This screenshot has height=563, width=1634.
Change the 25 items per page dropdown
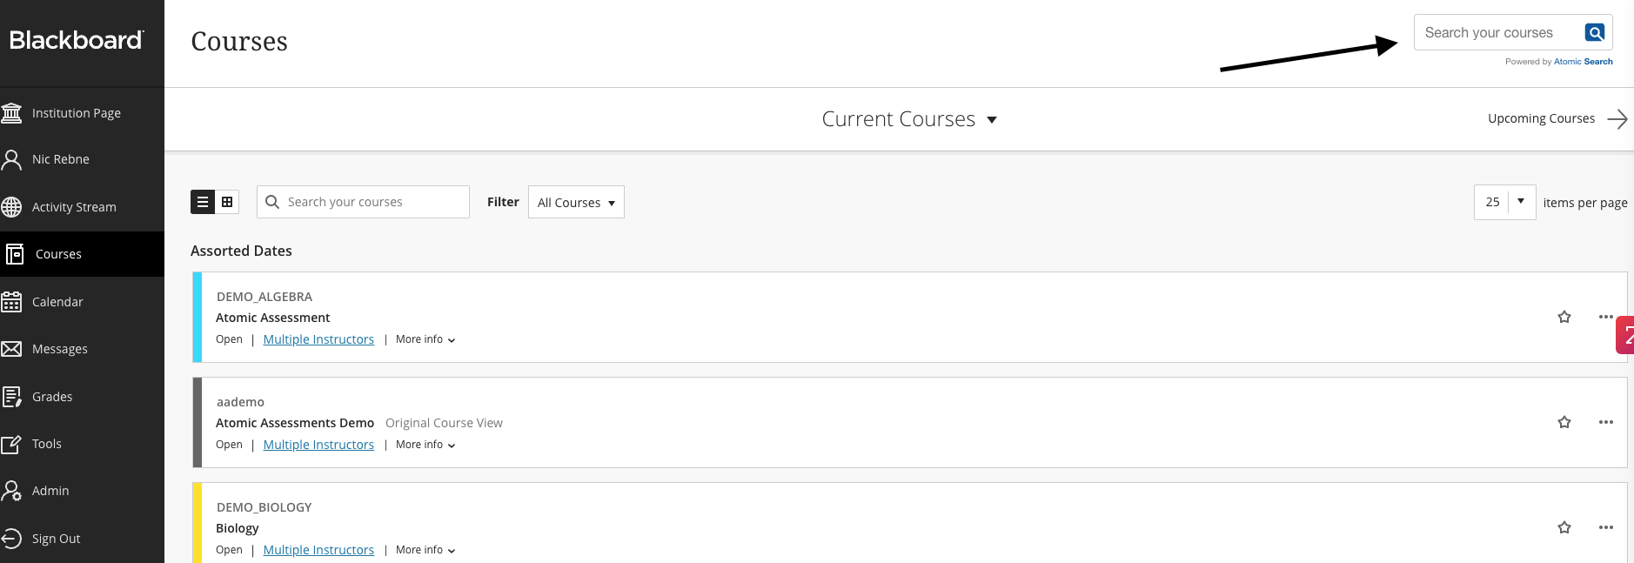tap(1504, 202)
